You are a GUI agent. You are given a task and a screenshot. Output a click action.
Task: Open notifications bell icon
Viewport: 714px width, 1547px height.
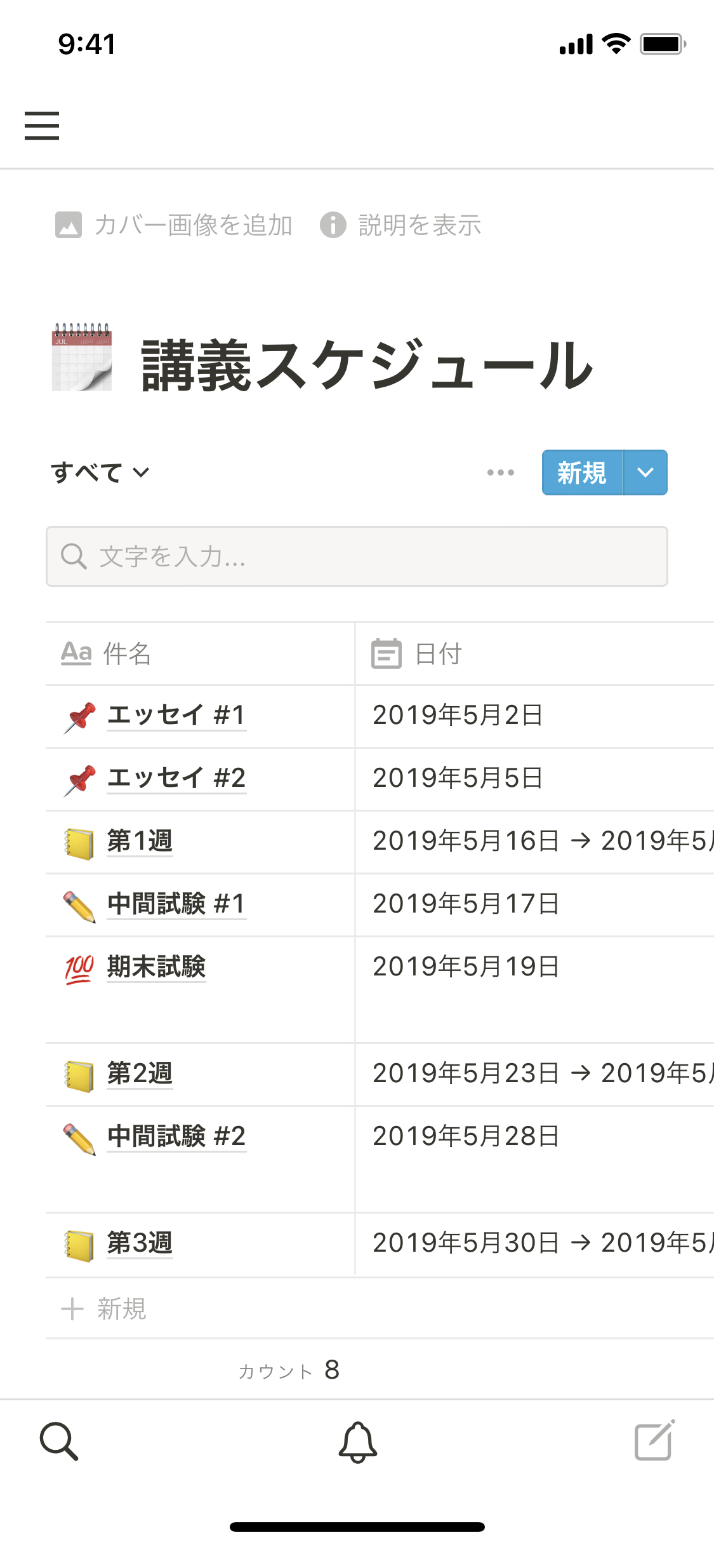tap(357, 1442)
